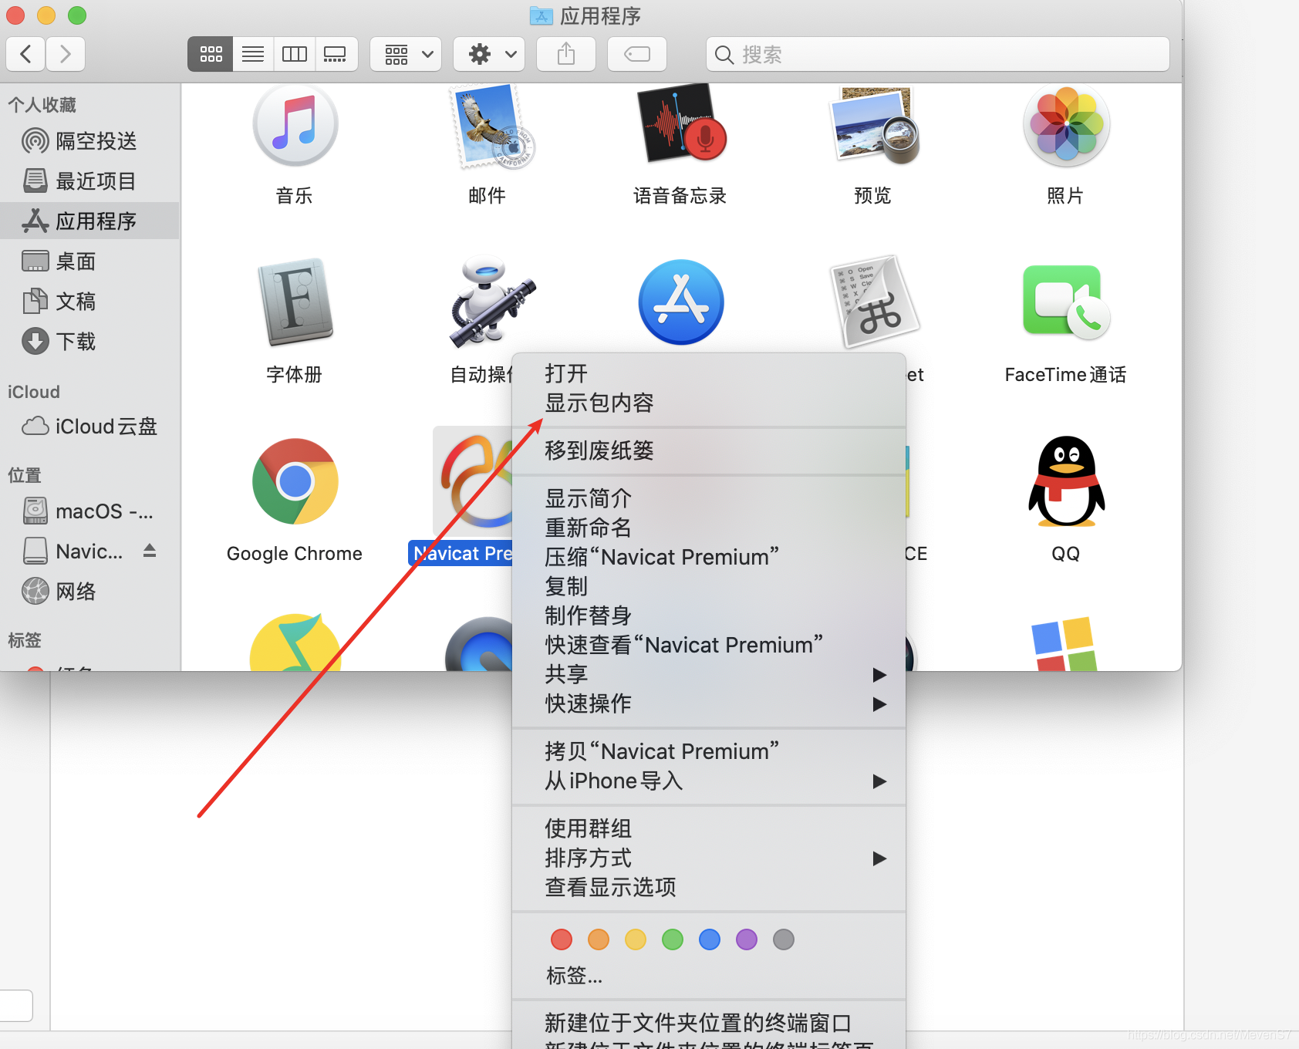Viewport: 1299px width, 1049px height.
Task: Eject the Navicat volume
Action: [x=150, y=551]
